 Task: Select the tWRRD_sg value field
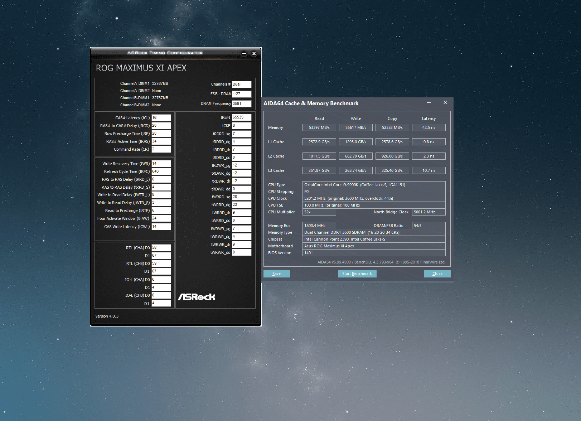click(242, 197)
